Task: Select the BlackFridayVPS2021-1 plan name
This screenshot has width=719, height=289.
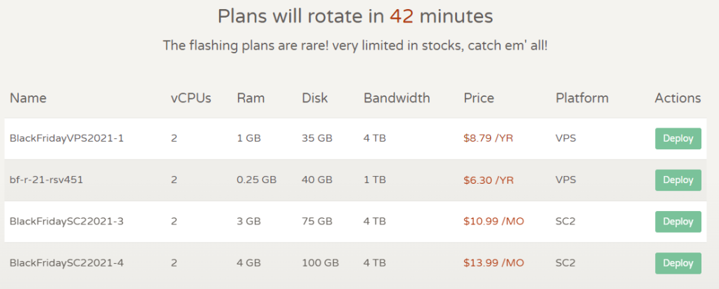Action: click(67, 138)
